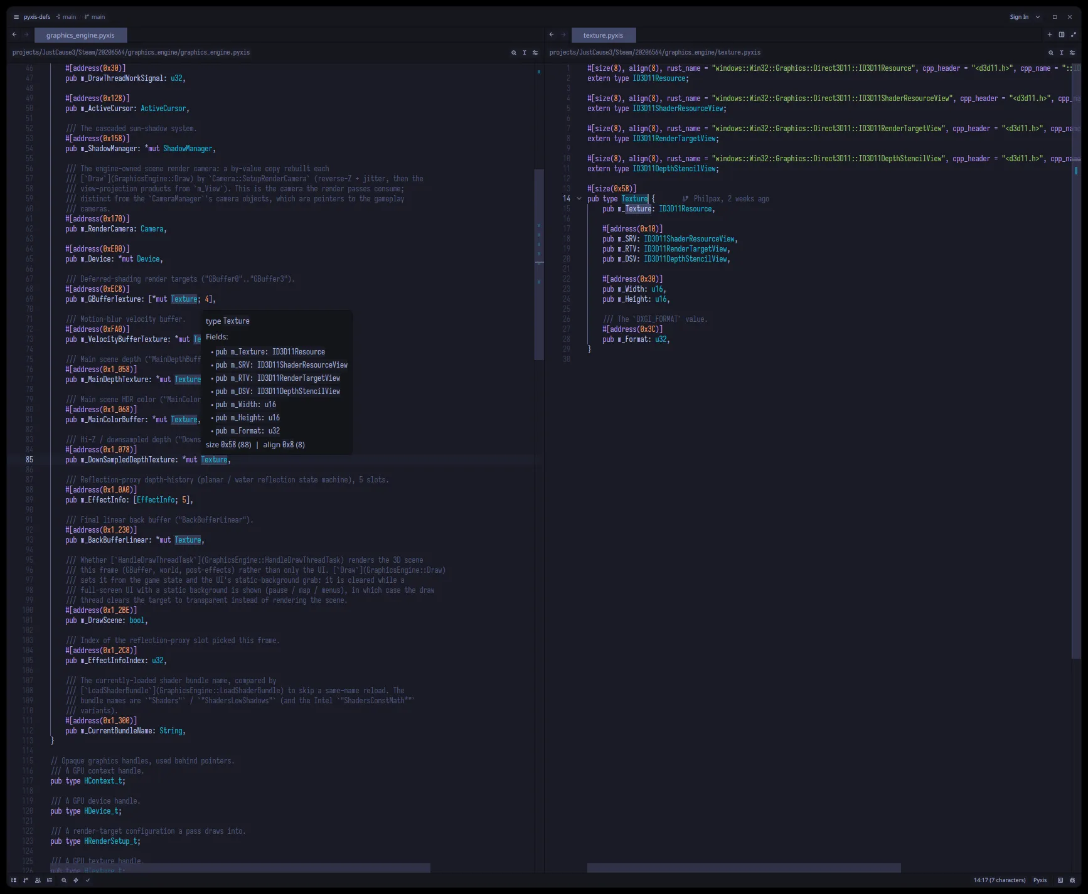Switch to the graphics_engine.pyxis tab
The height and width of the screenshot is (894, 1088).
[80, 35]
